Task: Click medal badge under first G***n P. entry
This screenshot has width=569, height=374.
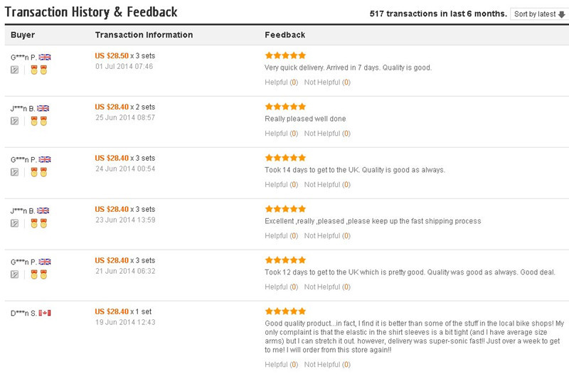Action: [x=39, y=70]
